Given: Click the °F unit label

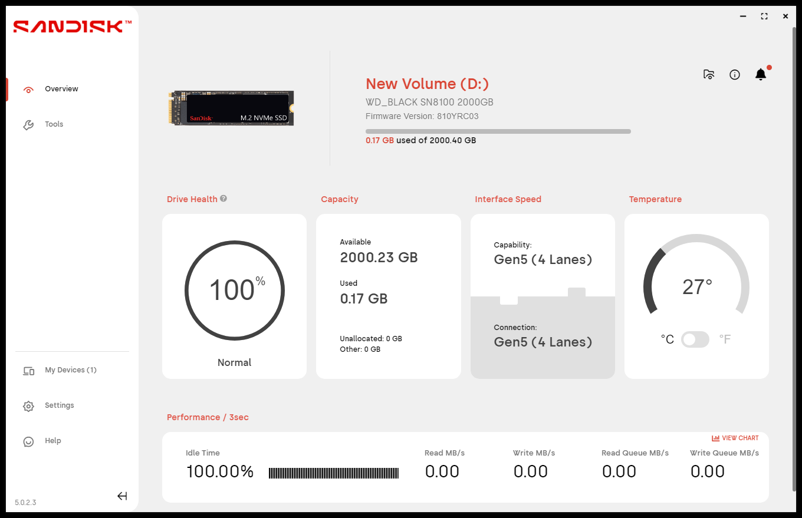Looking at the screenshot, I should (725, 339).
